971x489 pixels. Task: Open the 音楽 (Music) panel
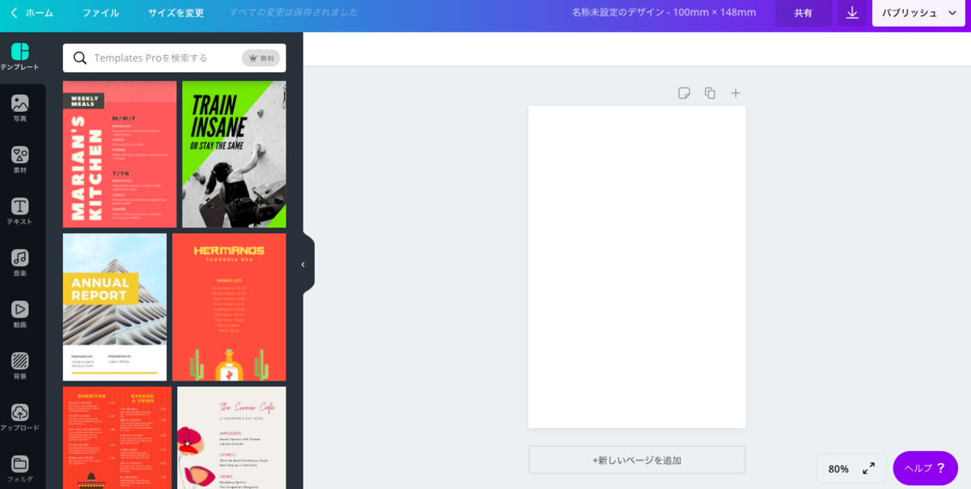pyautogui.click(x=22, y=262)
